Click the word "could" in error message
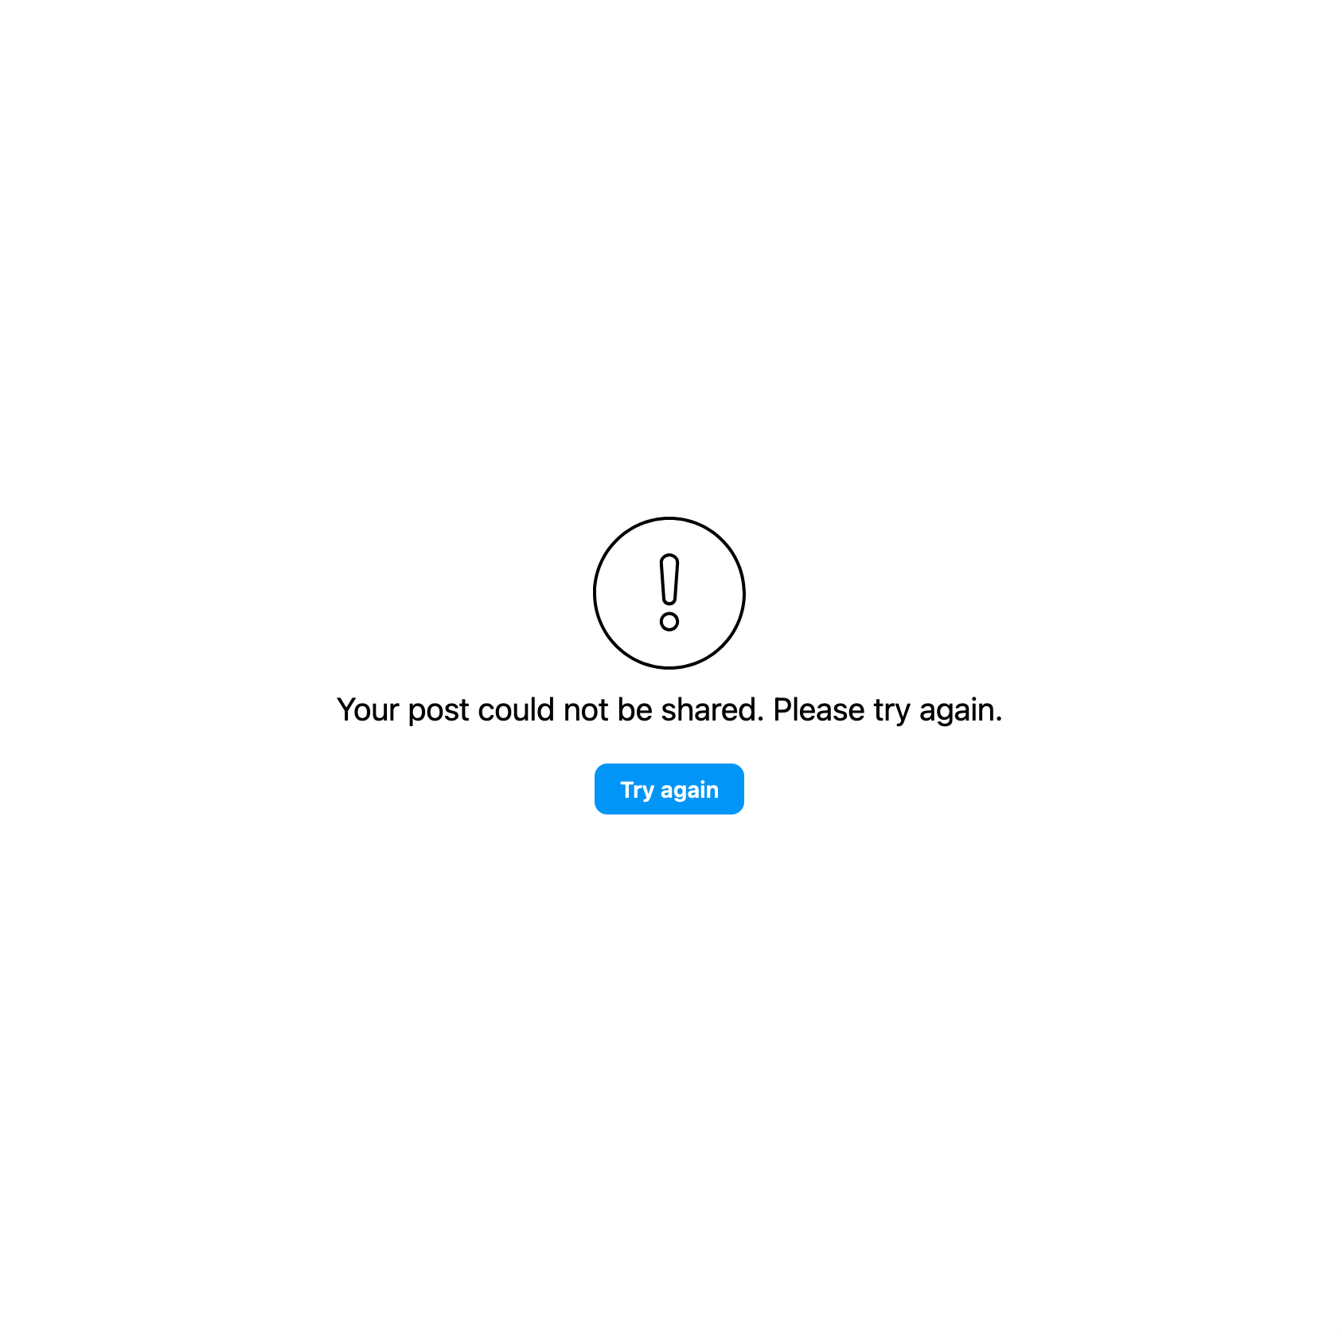 (516, 709)
